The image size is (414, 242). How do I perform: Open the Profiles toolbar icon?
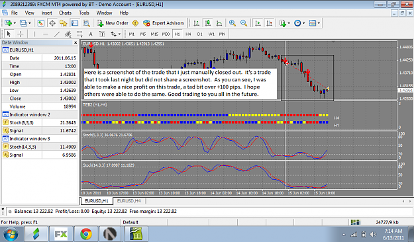click(x=23, y=23)
